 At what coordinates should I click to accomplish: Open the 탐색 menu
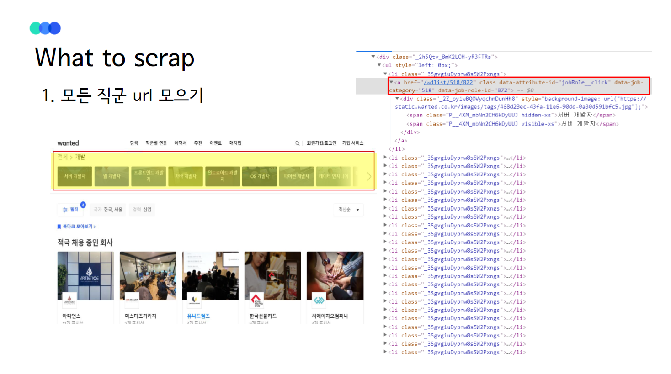pyautogui.click(x=134, y=143)
